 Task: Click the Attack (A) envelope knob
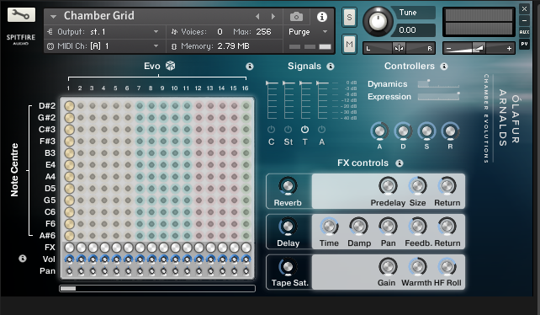[379, 131]
